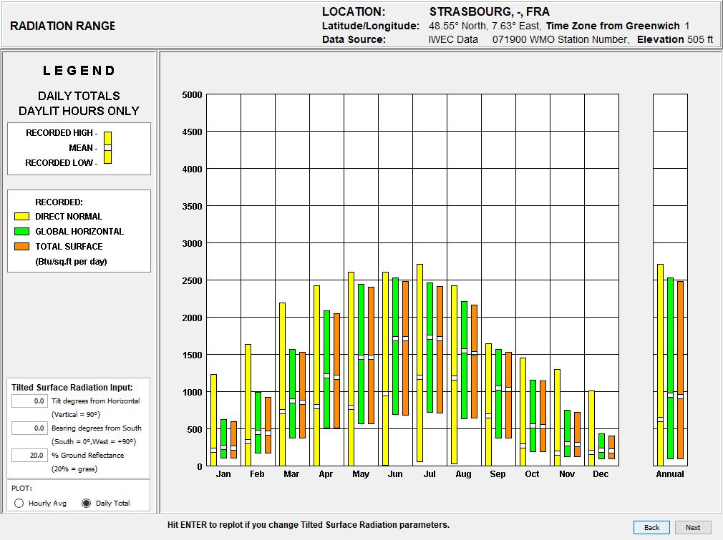Click the Apr month label
The height and width of the screenshot is (540, 723).
326,473
